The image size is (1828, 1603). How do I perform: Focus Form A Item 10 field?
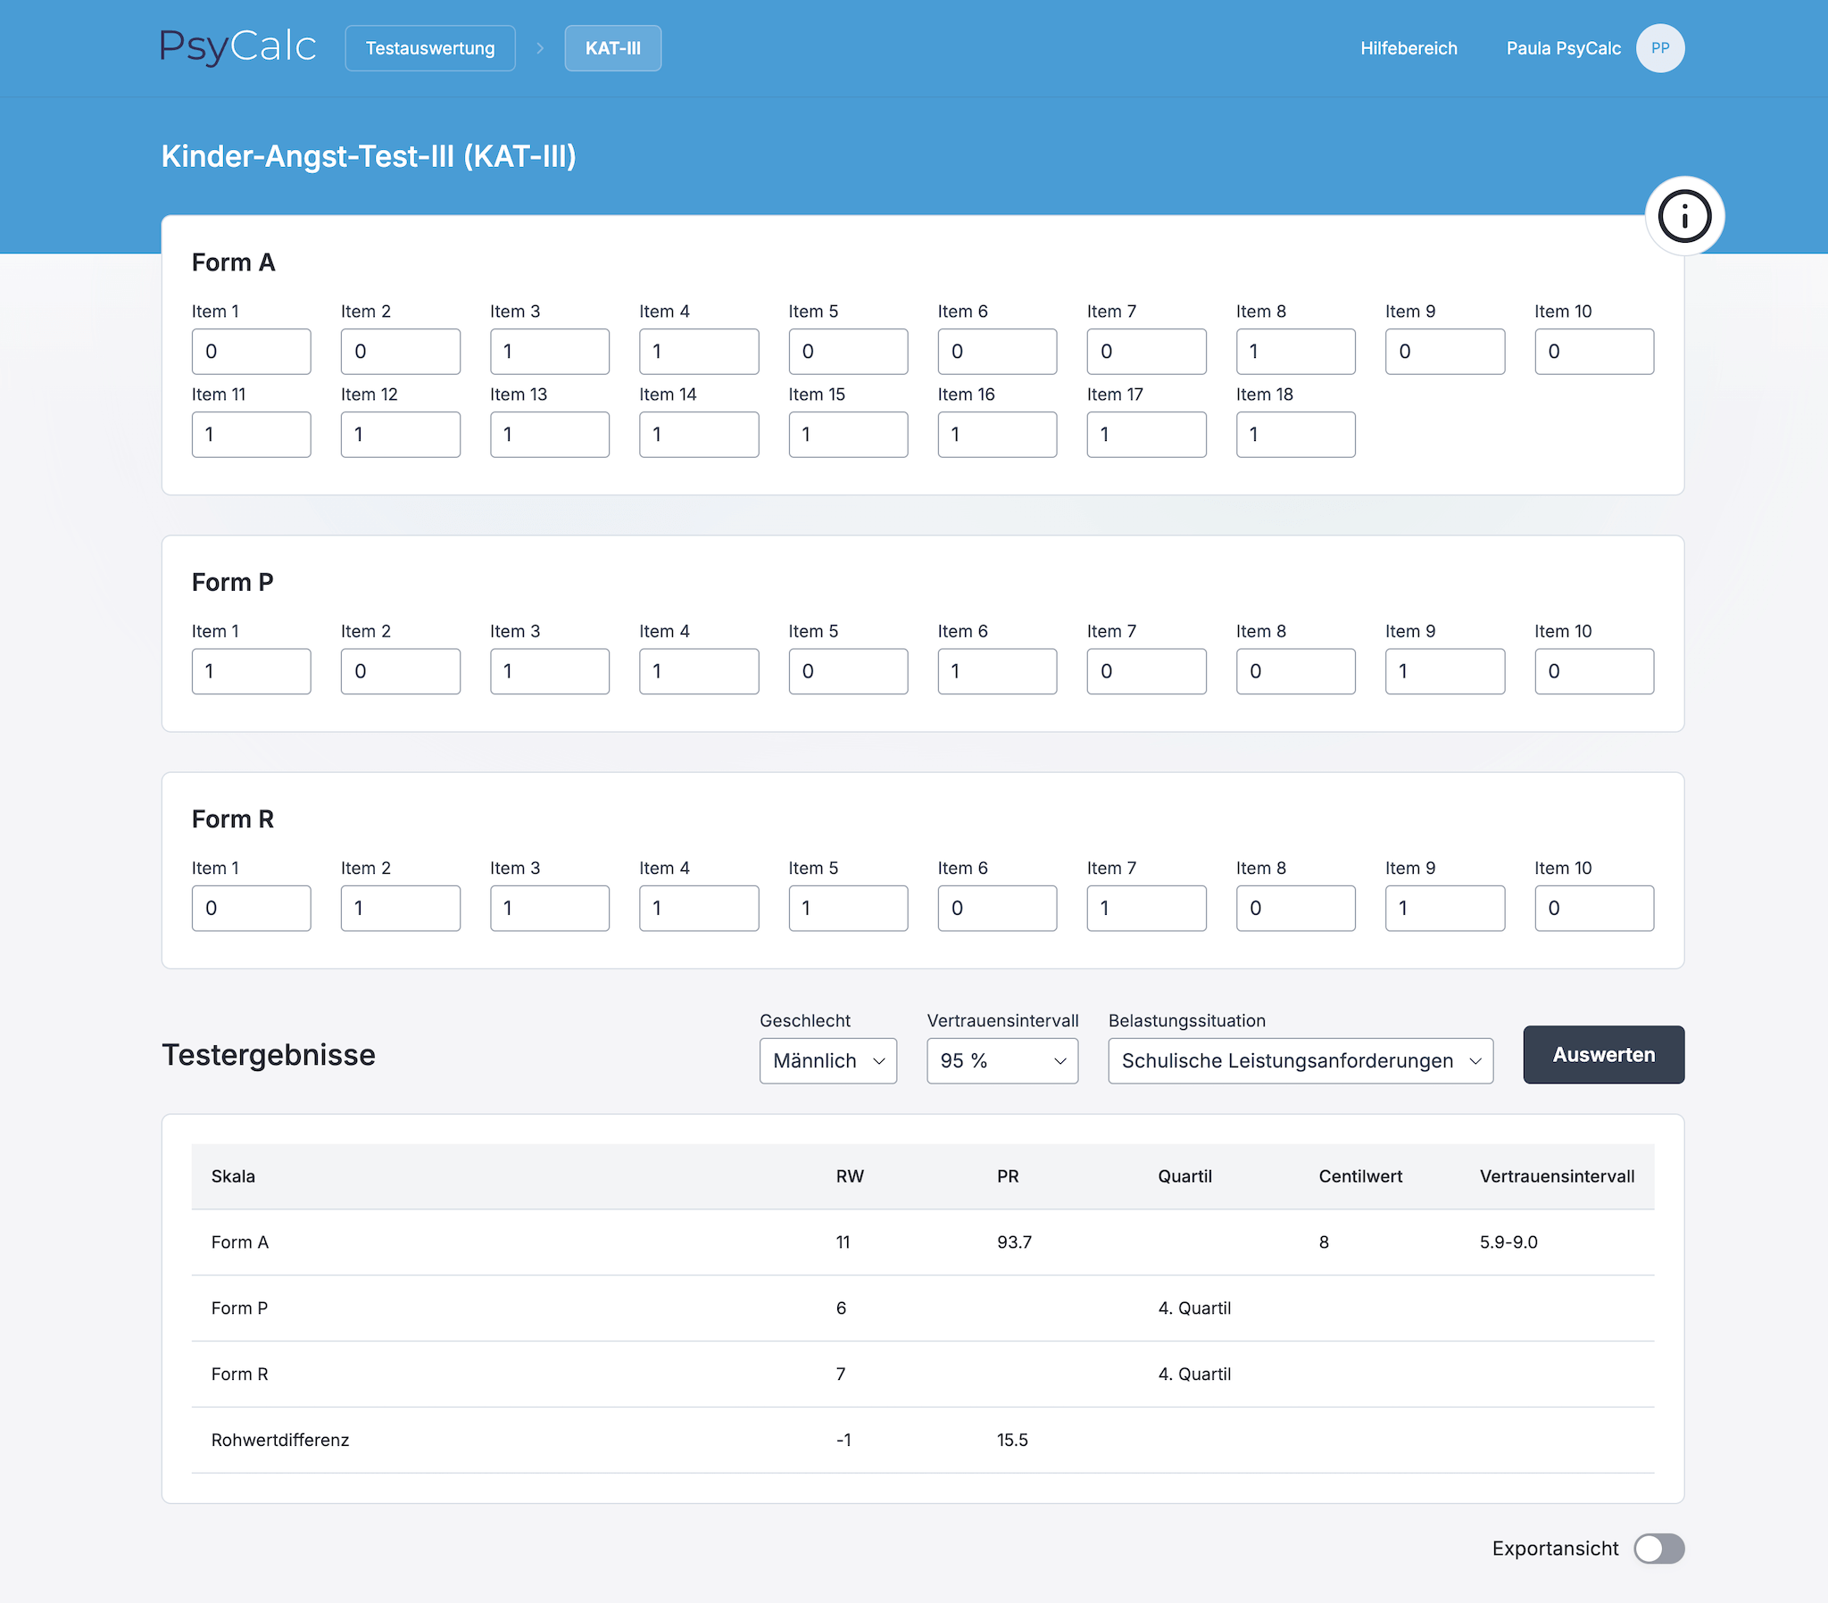tap(1593, 352)
